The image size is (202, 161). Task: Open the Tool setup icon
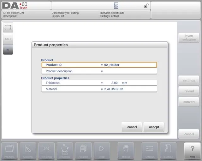(46, 150)
